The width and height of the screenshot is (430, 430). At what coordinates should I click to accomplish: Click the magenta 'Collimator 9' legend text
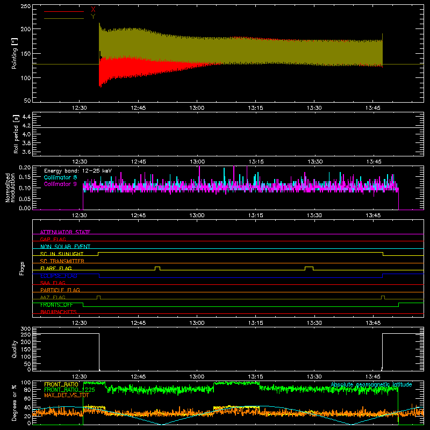[x=60, y=184]
